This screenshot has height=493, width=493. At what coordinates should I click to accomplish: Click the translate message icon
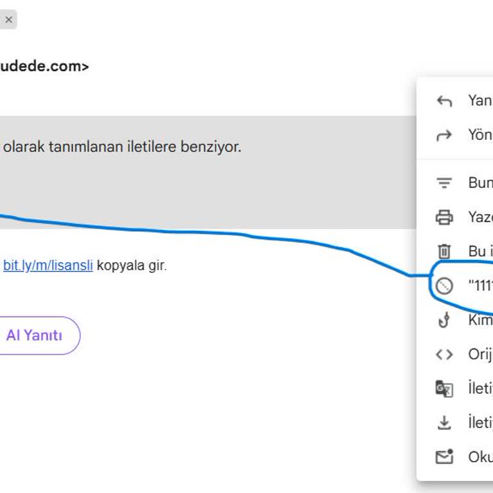pos(444,388)
